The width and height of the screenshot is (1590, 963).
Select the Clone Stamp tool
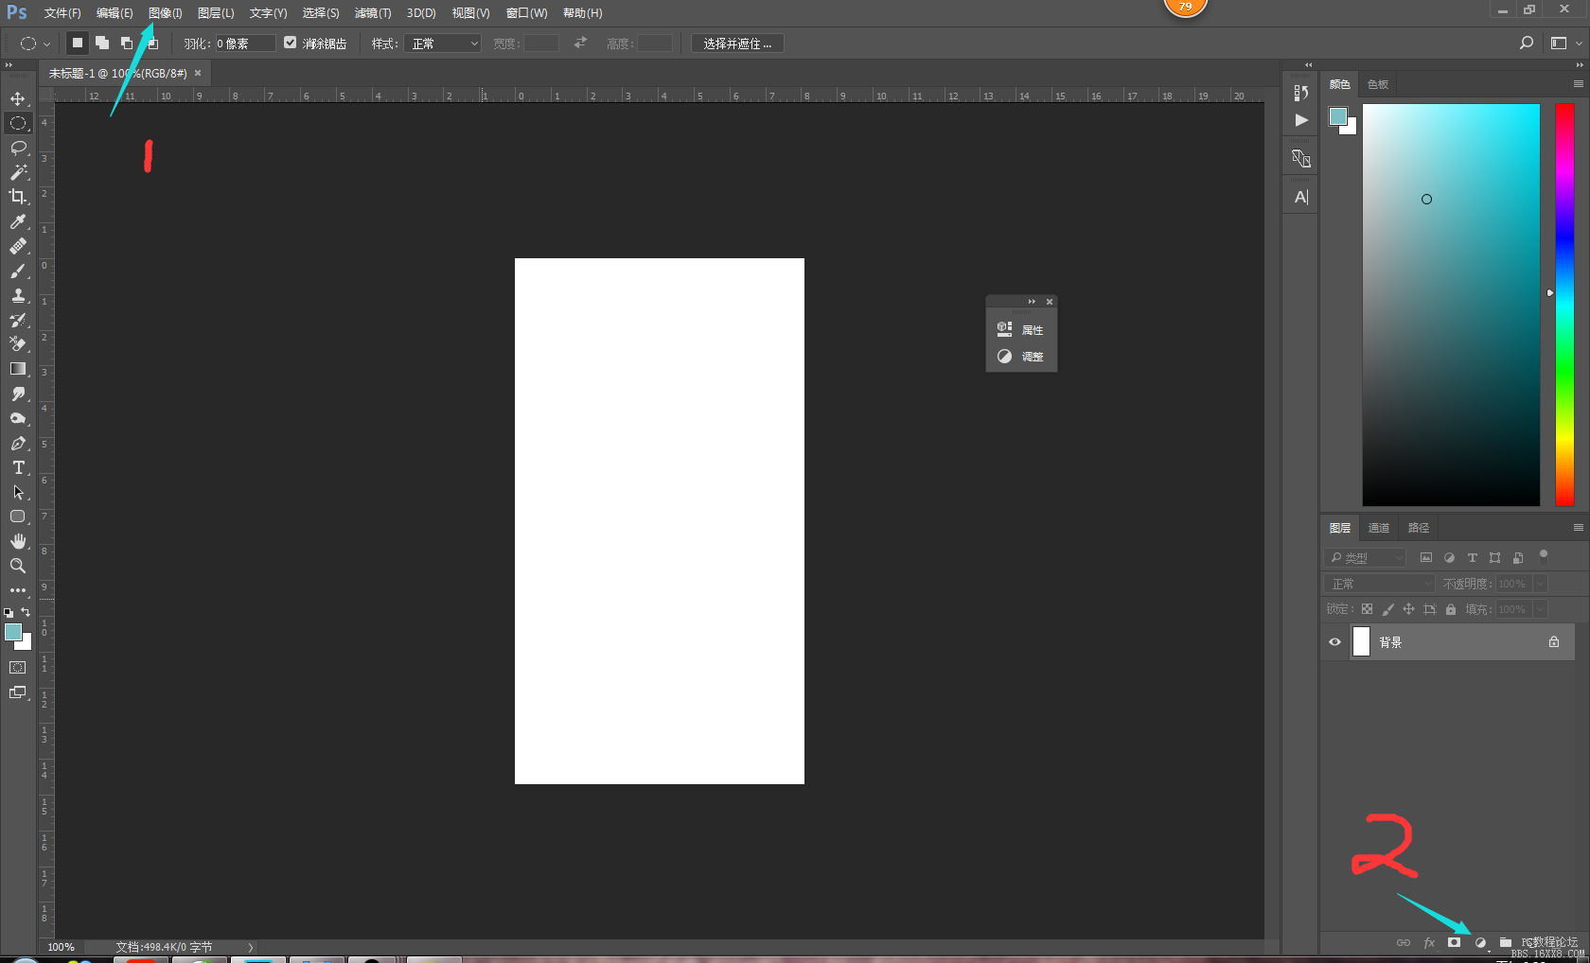coord(18,295)
